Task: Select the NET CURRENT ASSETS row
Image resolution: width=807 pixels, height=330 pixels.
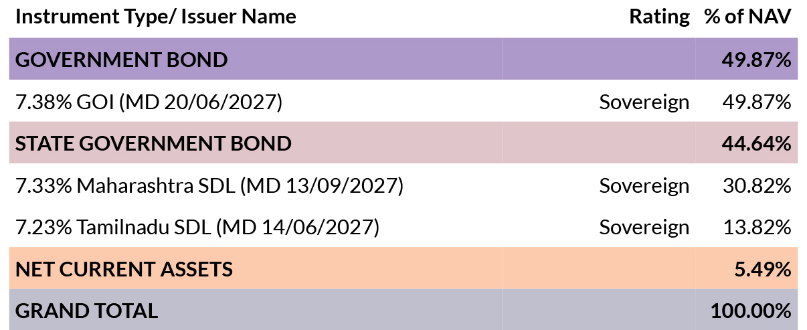Action: click(x=403, y=268)
